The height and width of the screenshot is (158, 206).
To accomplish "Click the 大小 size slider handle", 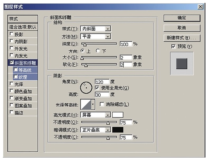I will (x=82, y=58).
